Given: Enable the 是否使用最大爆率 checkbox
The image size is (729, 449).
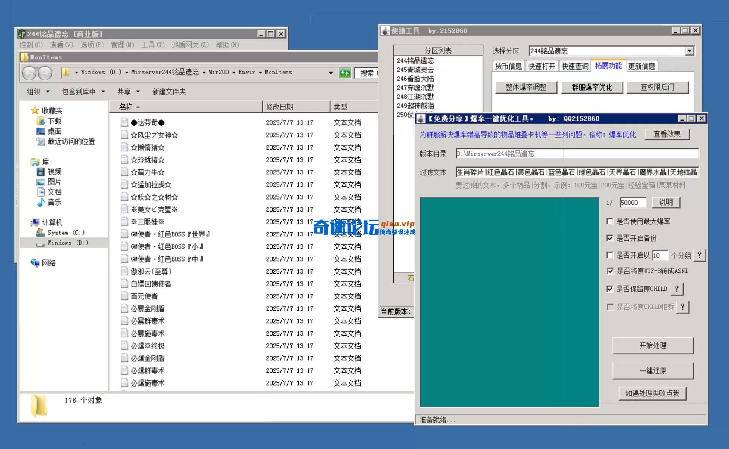Looking at the screenshot, I should point(610,221).
